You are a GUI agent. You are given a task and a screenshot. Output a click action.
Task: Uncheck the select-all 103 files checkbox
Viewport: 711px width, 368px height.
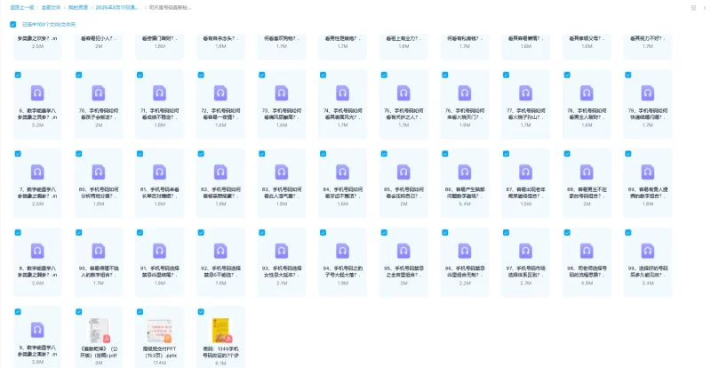pos(13,24)
